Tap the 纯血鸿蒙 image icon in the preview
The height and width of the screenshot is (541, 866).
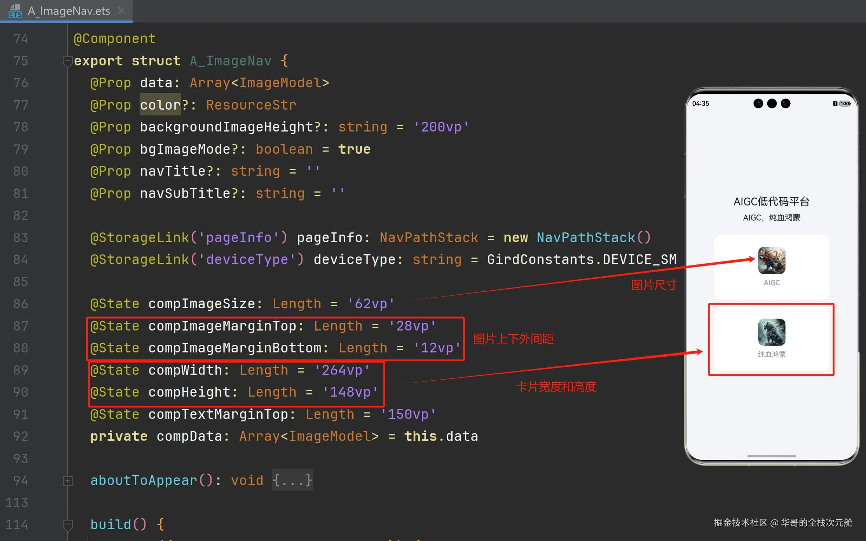tap(771, 332)
